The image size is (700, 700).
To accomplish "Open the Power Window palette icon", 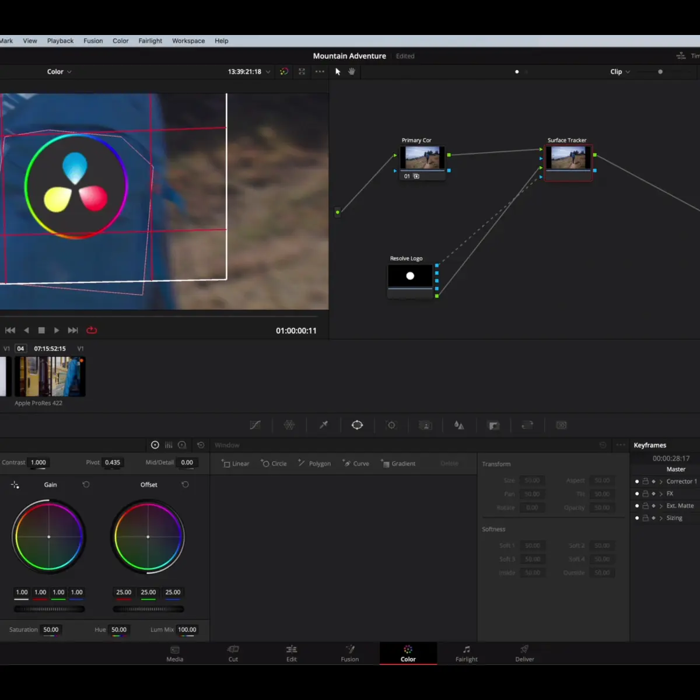I will (x=358, y=425).
